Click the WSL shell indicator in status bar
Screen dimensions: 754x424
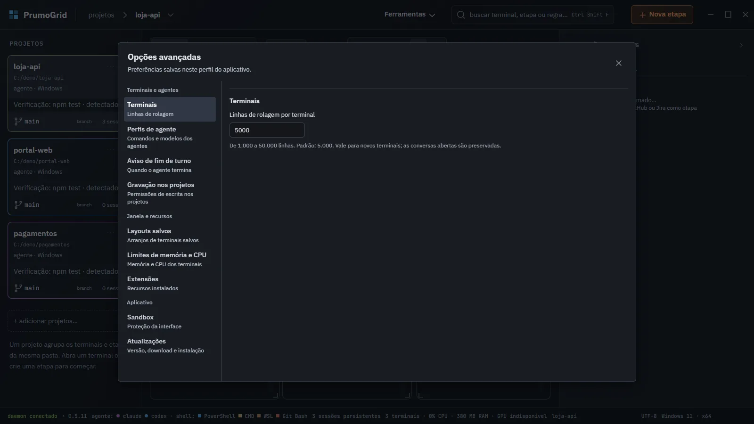point(265,416)
